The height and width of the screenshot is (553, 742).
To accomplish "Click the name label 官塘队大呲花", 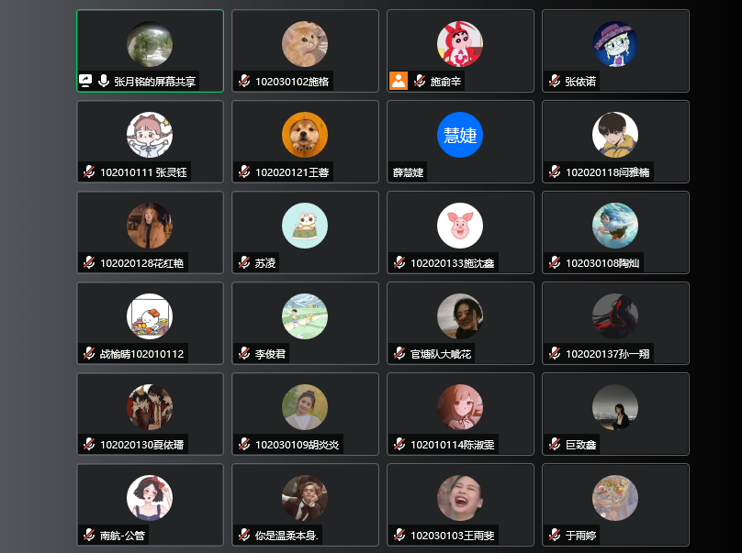I will pos(441,354).
